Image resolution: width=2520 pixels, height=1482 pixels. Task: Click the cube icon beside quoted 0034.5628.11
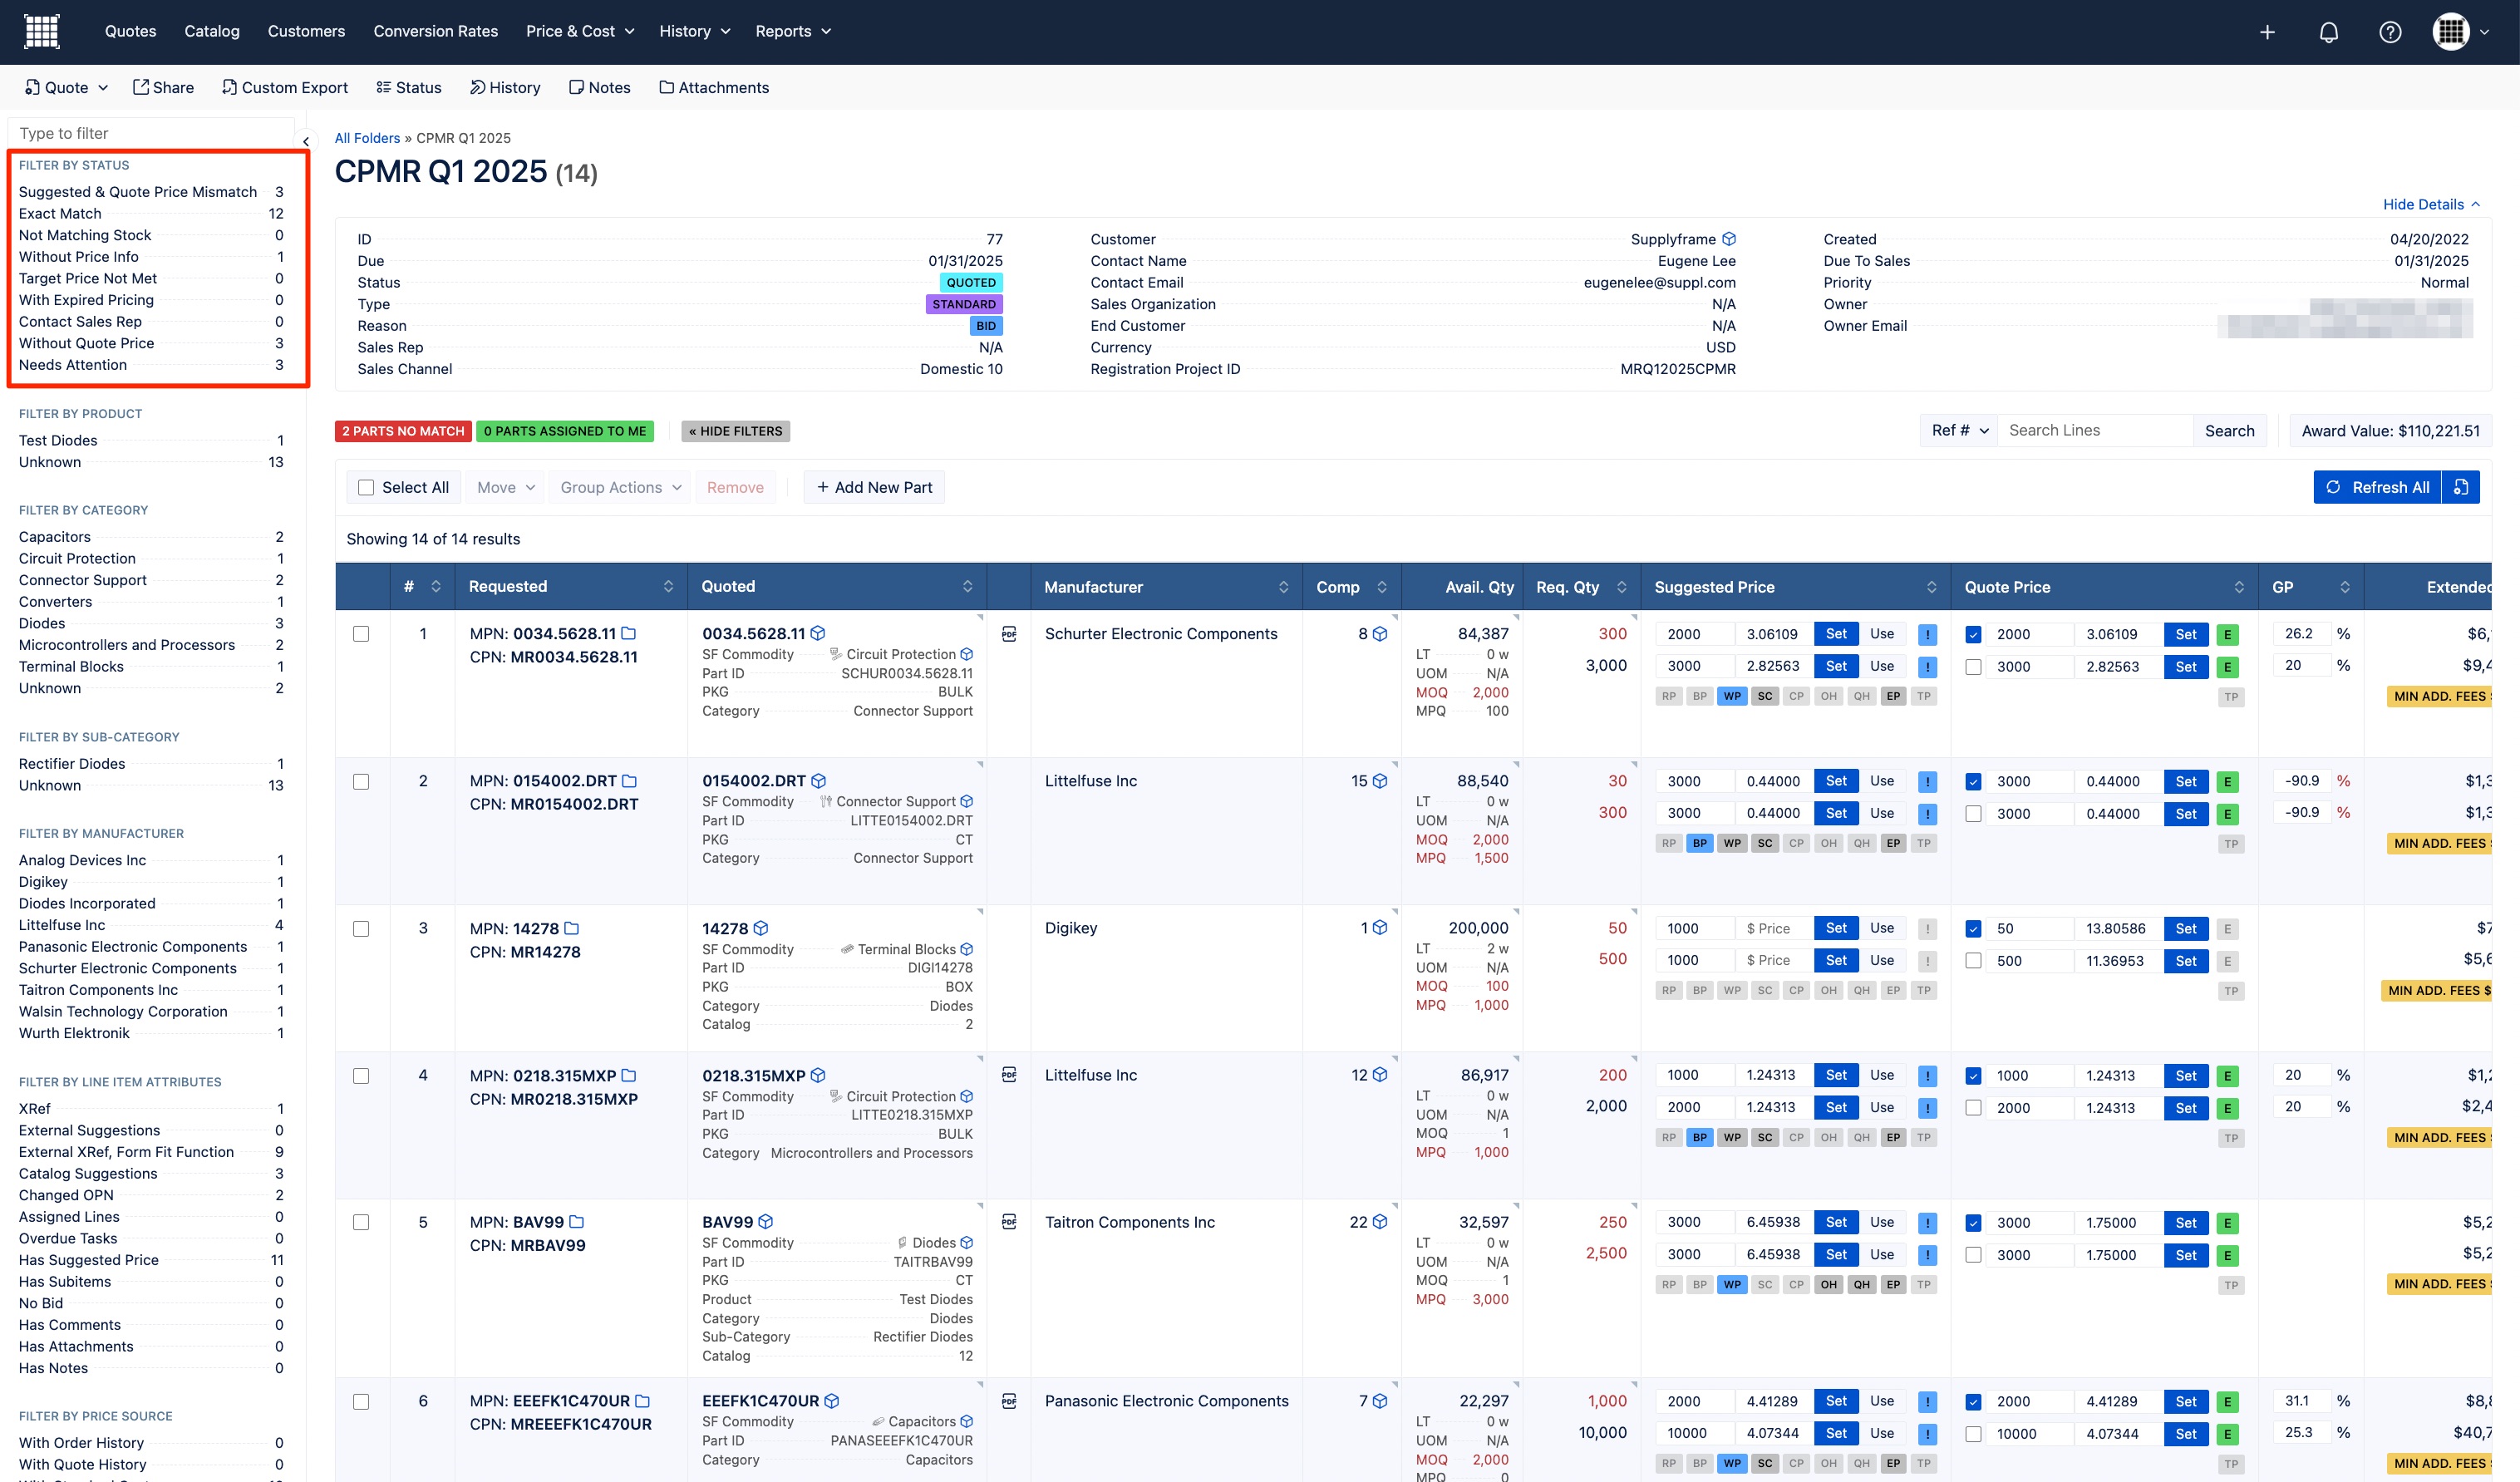pyautogui.click(x=818, y=633)
